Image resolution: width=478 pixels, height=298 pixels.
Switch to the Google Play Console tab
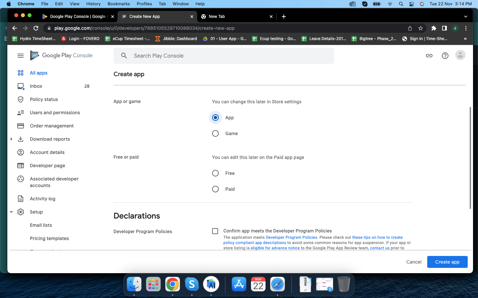77,17
